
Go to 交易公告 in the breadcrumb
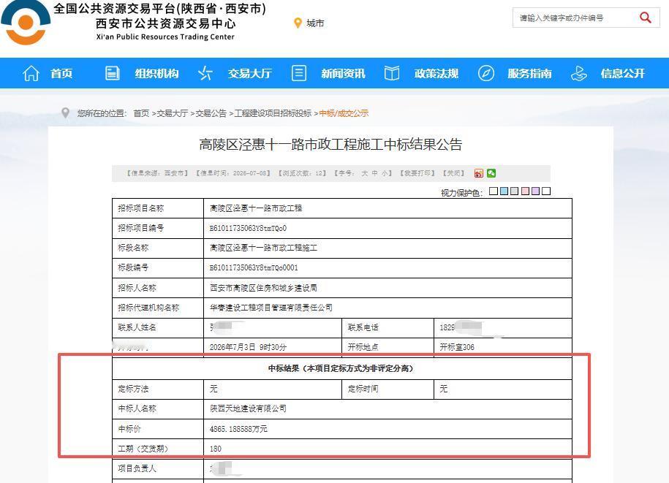[x=211, y=113]
